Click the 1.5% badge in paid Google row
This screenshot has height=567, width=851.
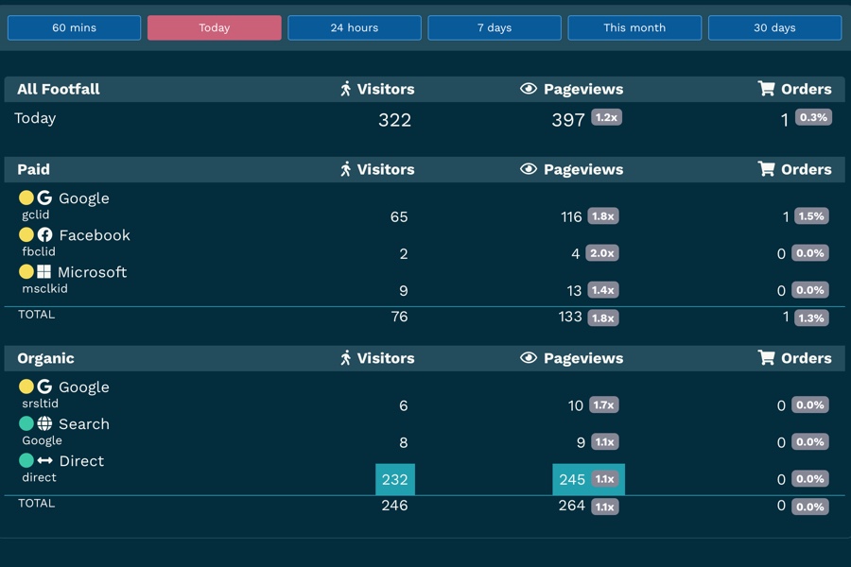click(x=811, y=216)
